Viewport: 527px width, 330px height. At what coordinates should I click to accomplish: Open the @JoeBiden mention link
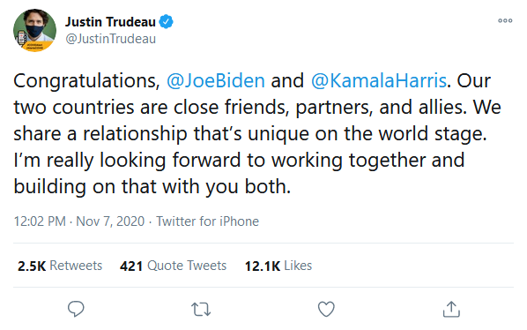(x=216, y=80)
